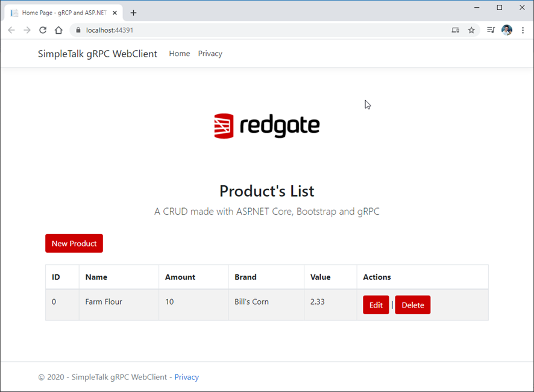Image resolution: width=534 pixels, height=392 pixels.
Task: Click the CRUD subtitle text
Action: pos(266,211)
